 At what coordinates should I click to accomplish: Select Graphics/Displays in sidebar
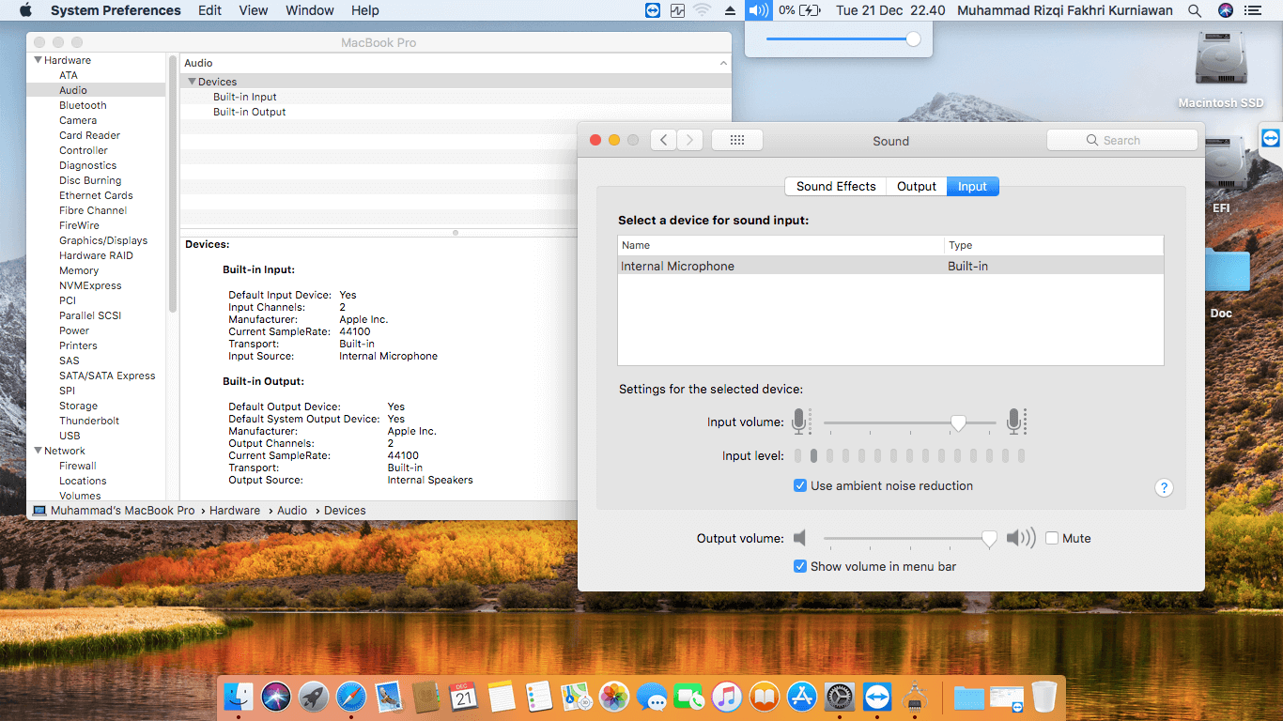tap(103, 240)
